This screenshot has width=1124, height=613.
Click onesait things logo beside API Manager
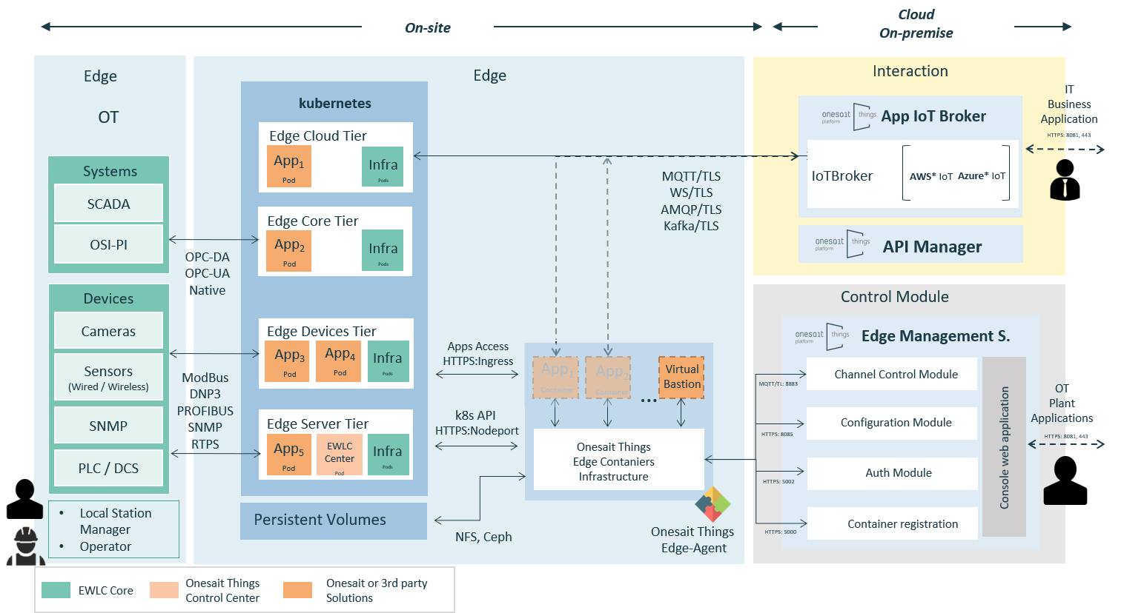tap(843, 244)
